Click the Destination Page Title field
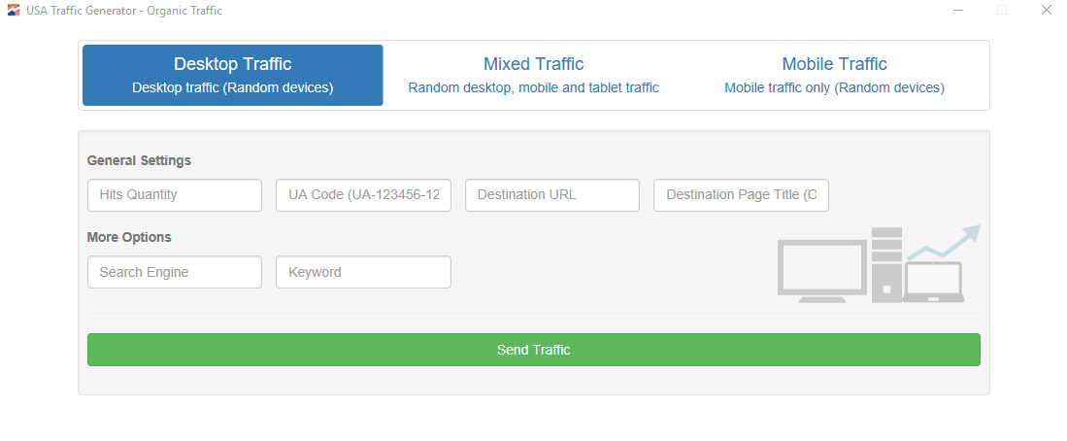 tap(741, 194)
